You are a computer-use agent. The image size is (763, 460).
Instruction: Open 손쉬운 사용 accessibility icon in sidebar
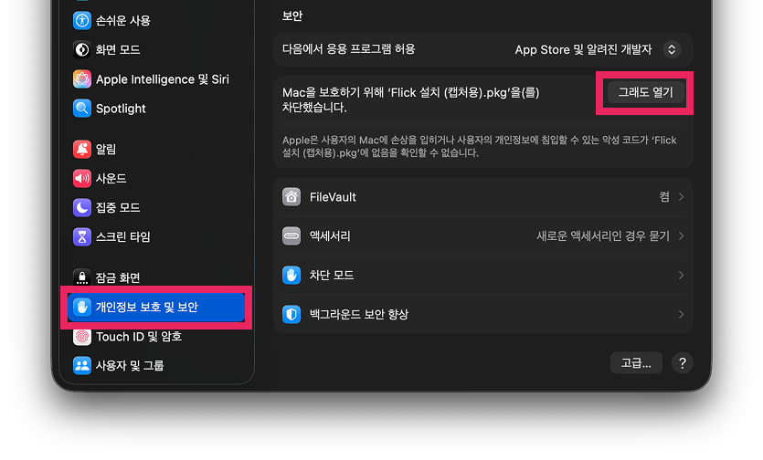[x=81, y=20]
